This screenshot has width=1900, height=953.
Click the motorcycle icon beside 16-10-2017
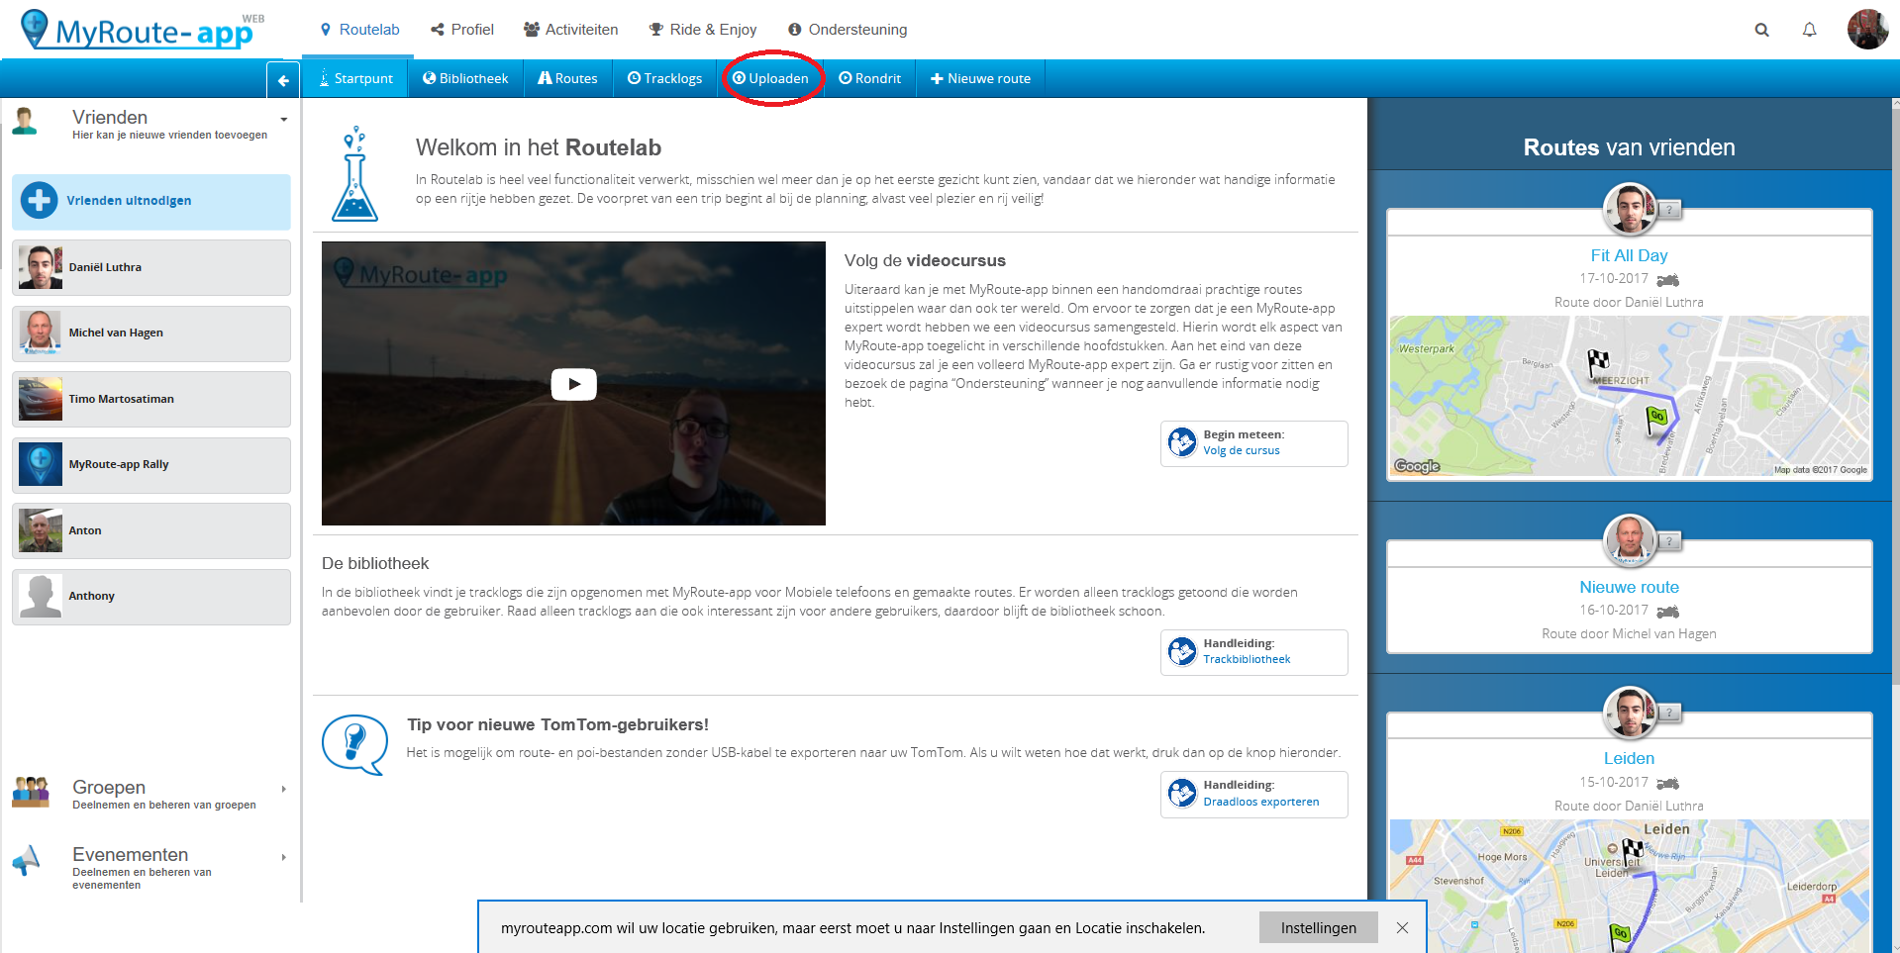click(x=1668, y=612)
